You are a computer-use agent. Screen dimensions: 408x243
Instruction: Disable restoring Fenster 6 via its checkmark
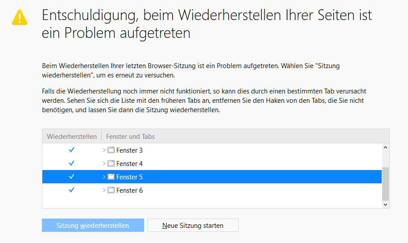tap(71, 190)
